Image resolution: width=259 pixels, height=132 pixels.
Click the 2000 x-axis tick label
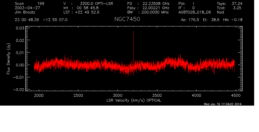tap(39, 95)
